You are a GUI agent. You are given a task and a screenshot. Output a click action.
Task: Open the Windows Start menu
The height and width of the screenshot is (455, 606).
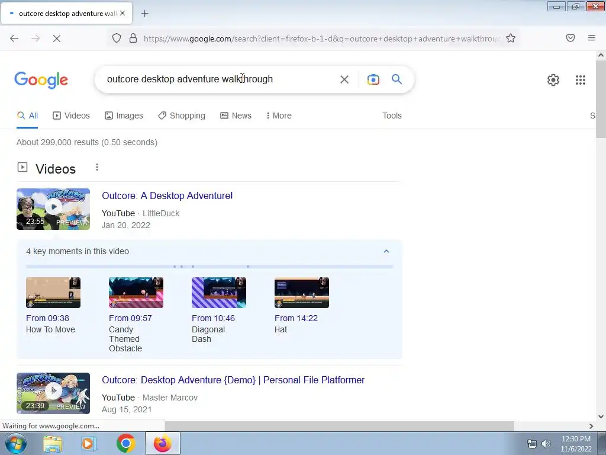pos(16,443)
